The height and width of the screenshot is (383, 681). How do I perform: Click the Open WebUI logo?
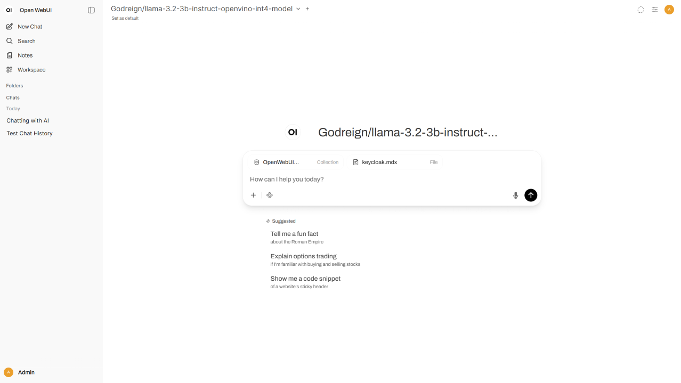tap(8, 10)
